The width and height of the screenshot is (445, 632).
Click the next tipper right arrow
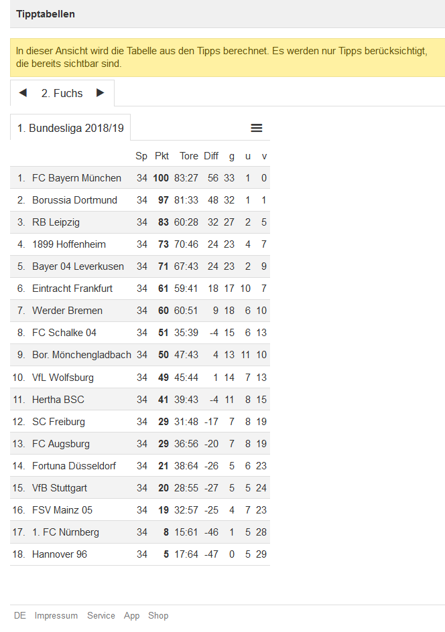point(101,93)
